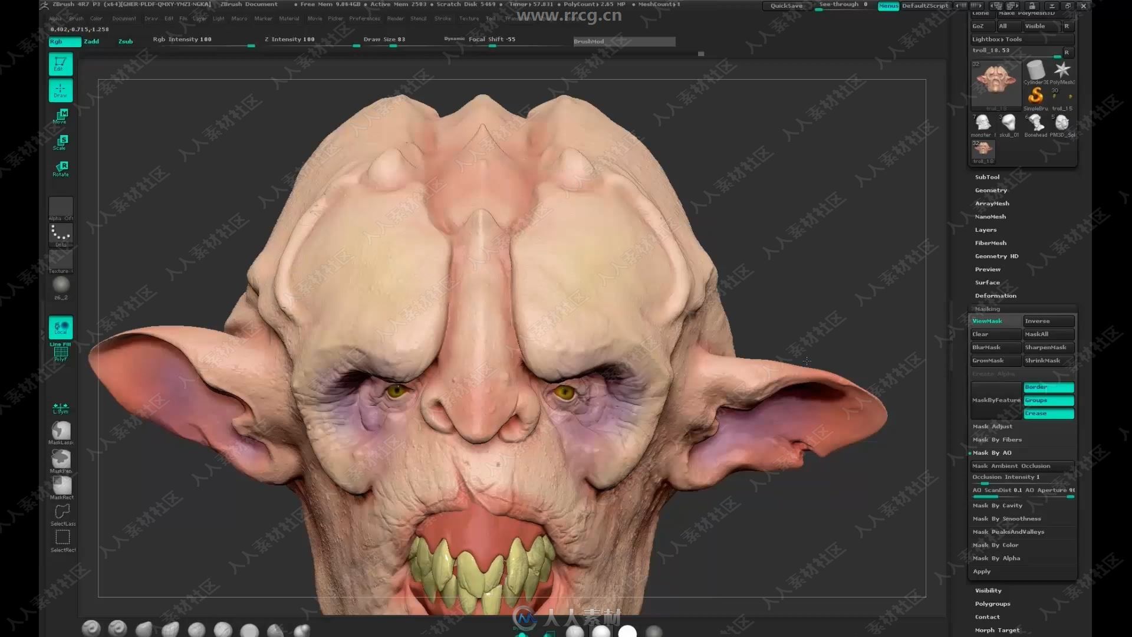Activate the Edit mode icon
Image resolution: width=1132 pixels, height=637 pixels.
[61, 64]
